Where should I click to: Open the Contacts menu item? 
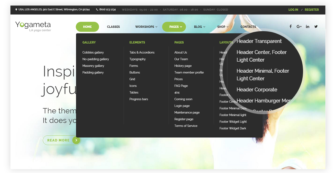tap(248, 27)
